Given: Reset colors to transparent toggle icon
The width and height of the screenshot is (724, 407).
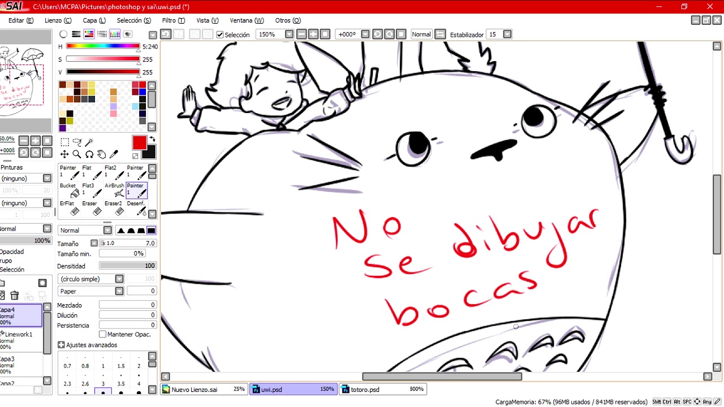Looking at the screenshot, I should [x=136, y=156].
